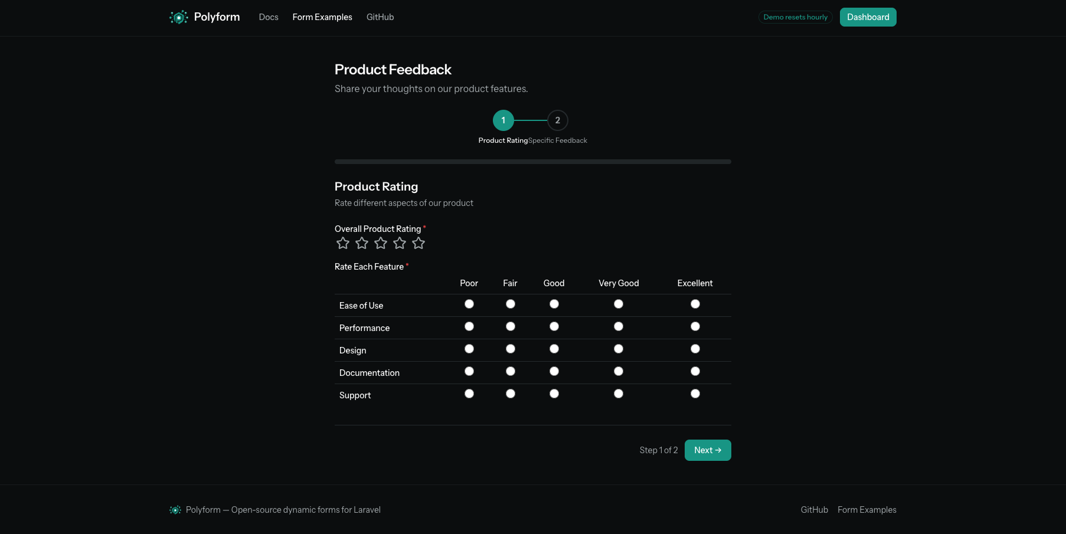Rate Performance as Good

(x=554, y=326)
